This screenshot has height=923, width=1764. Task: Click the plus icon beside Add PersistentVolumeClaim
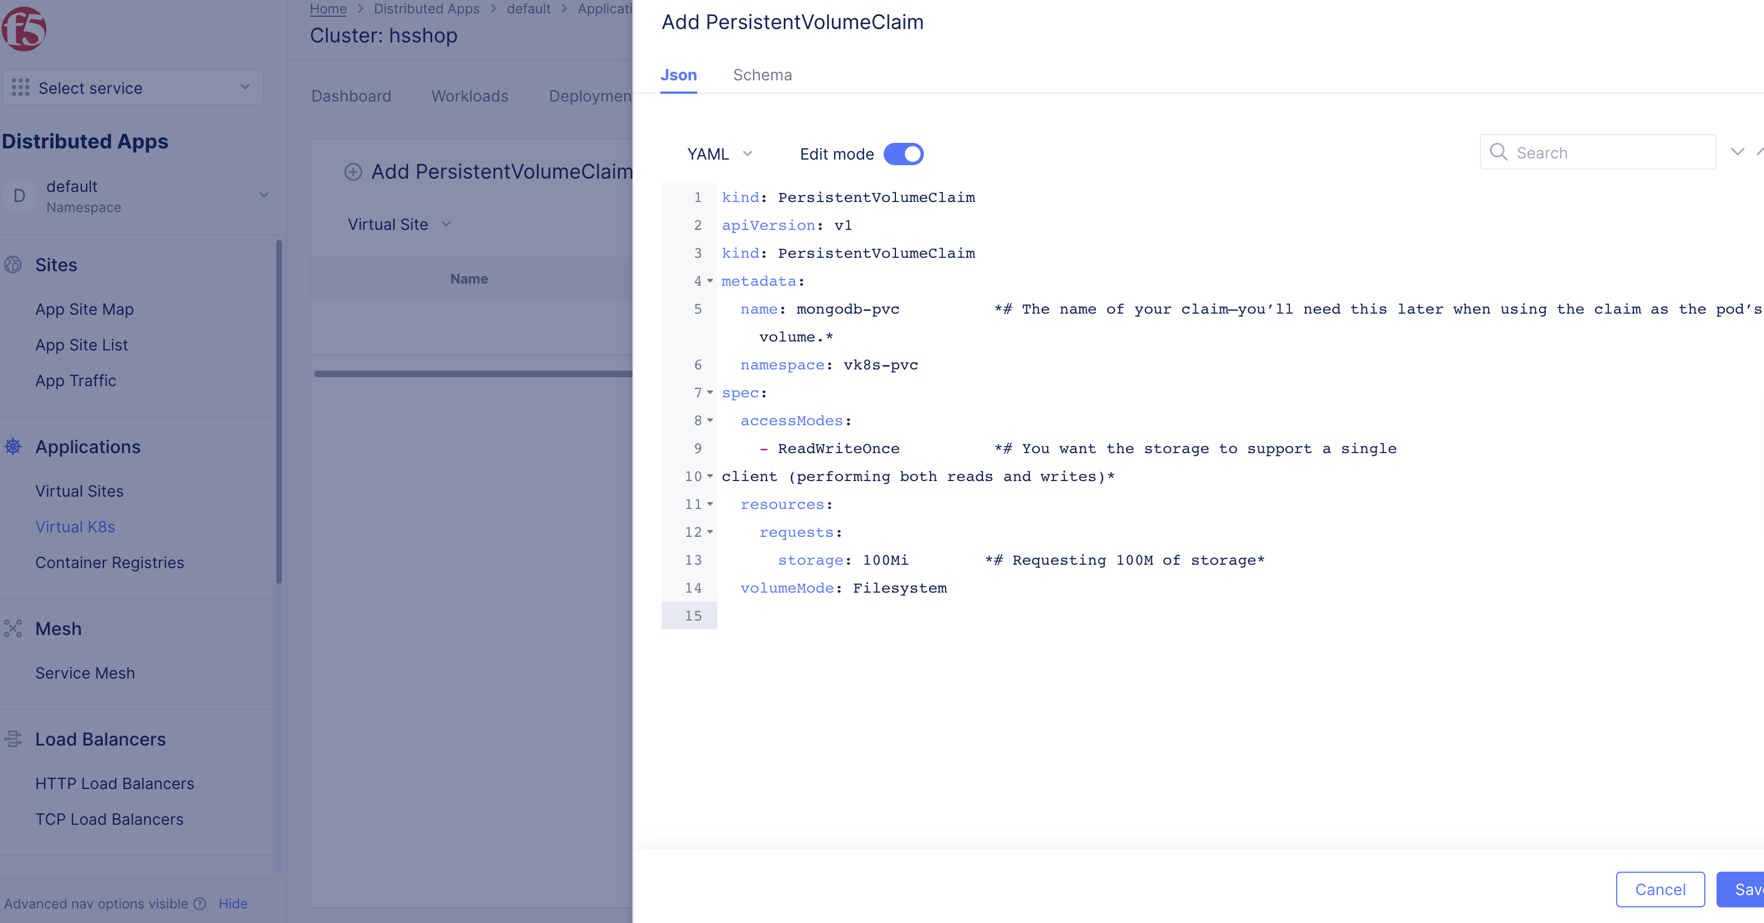point(353,172)
